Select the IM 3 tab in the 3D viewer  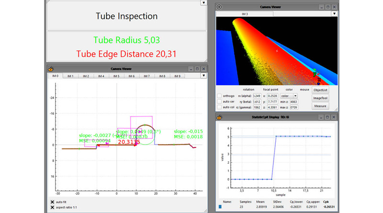[x=245, y=14]
